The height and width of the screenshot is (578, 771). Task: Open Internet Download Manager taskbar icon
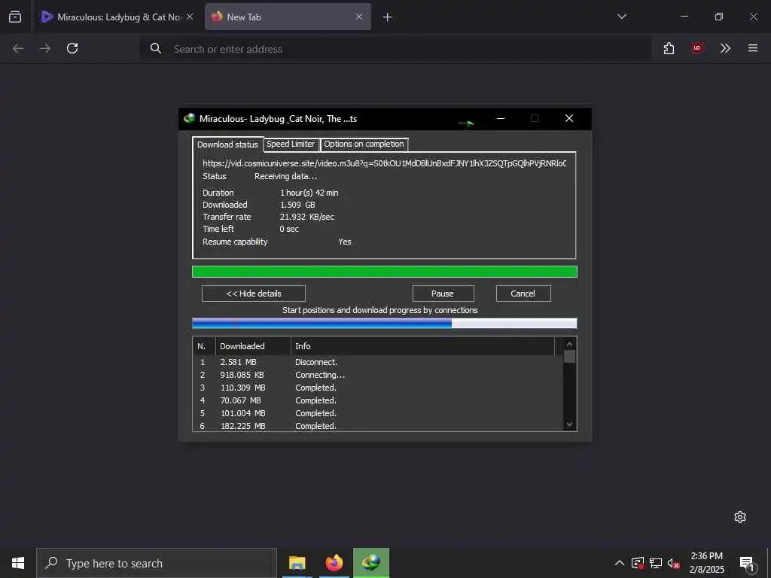[x=371, y=563]
